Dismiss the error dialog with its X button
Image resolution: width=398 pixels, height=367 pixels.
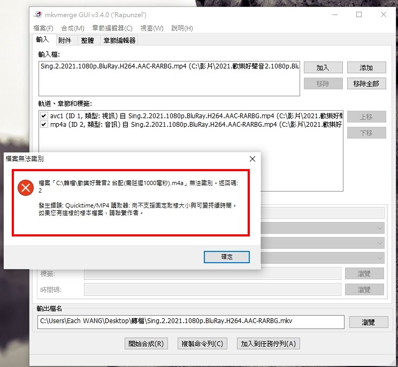coord(252,159)
